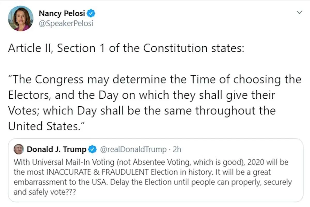Click the @SpeakerPelosi handle
310x207 pixels.
click(x=65, y=24)
